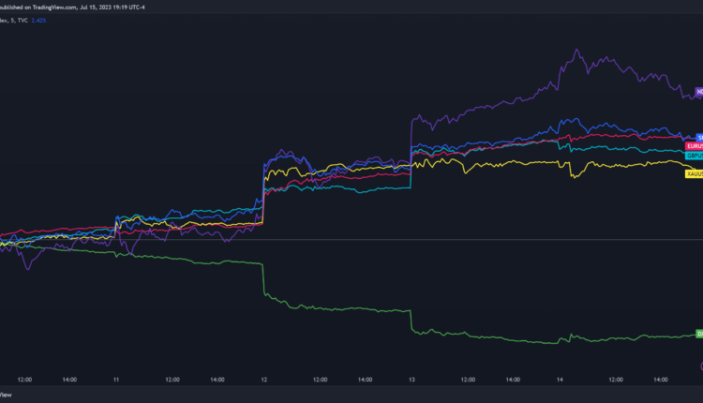703x403 pixels.
Task: Click the yellow XAUUSD price label
Action: 693,173
